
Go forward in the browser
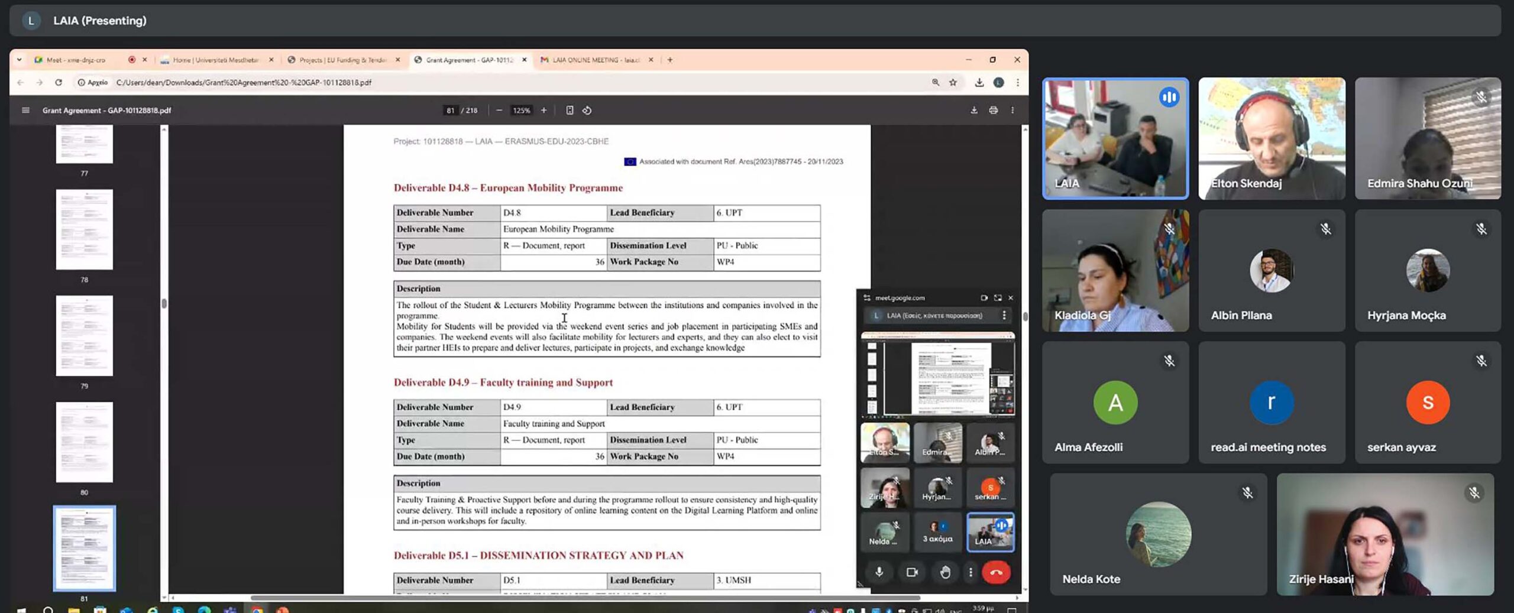[40, 82]
